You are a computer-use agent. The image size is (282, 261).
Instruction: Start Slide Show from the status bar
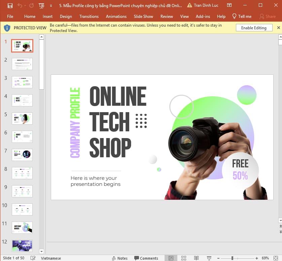tap(209, 258)
